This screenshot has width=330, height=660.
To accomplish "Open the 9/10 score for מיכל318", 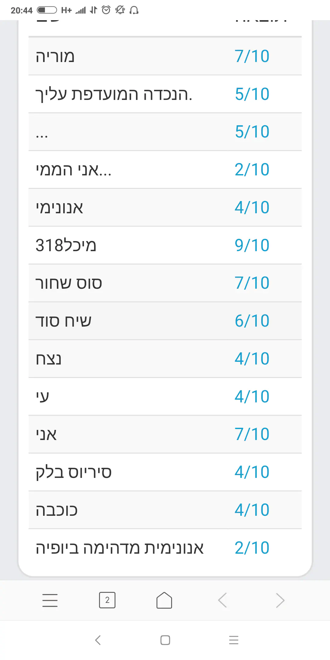I will point(252,245).
